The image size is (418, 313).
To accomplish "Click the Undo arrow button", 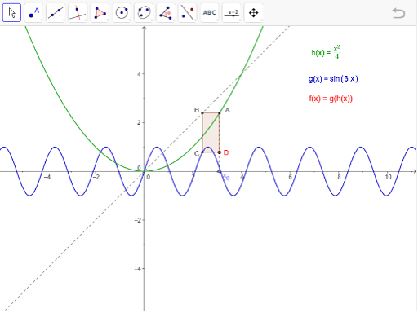I will click(x=398, y=13).
